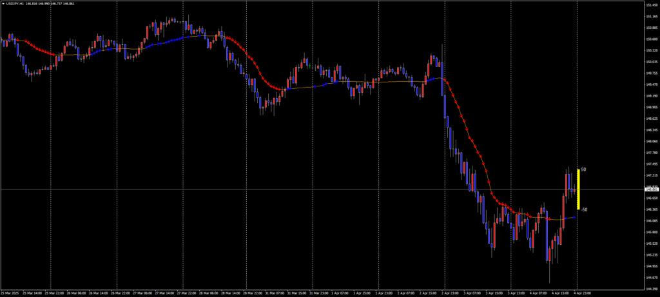Click the current price tag 146.861
The height and width of the screenshot is (297, 660).
point(651,189)
